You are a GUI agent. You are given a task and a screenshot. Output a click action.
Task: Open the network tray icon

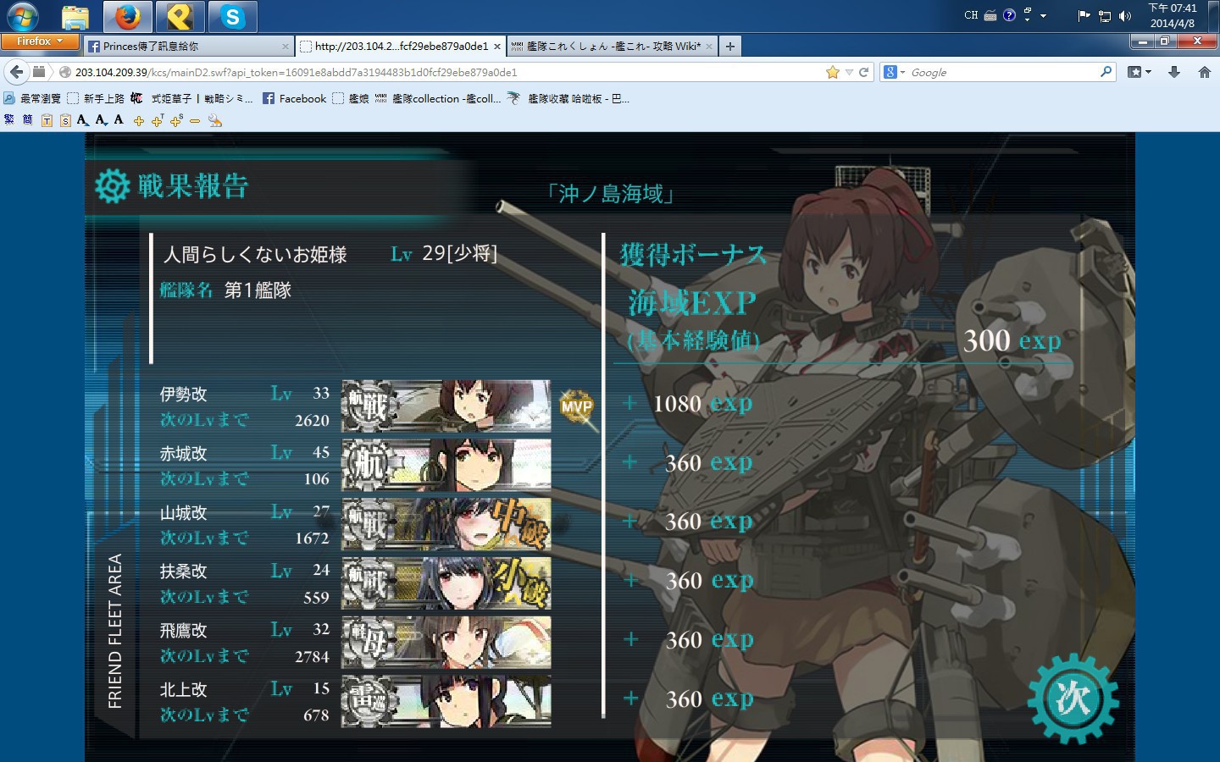pos(1105,16)
